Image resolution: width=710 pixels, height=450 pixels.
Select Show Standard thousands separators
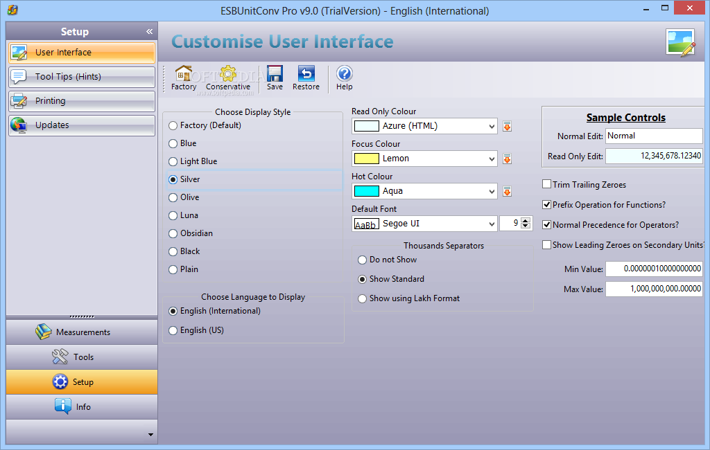click(362, 280)
